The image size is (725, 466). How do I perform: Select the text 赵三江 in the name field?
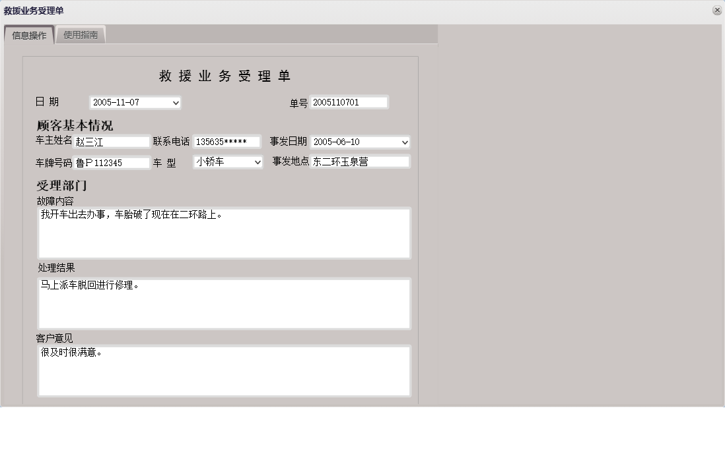(x=89, y=141)
